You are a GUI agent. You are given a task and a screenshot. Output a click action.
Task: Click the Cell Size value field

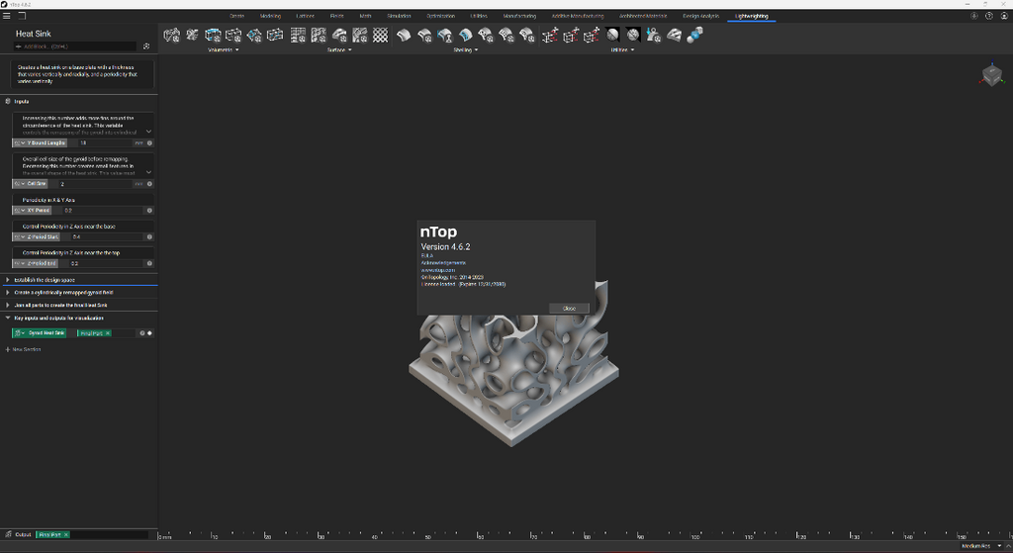pos(95,183)
